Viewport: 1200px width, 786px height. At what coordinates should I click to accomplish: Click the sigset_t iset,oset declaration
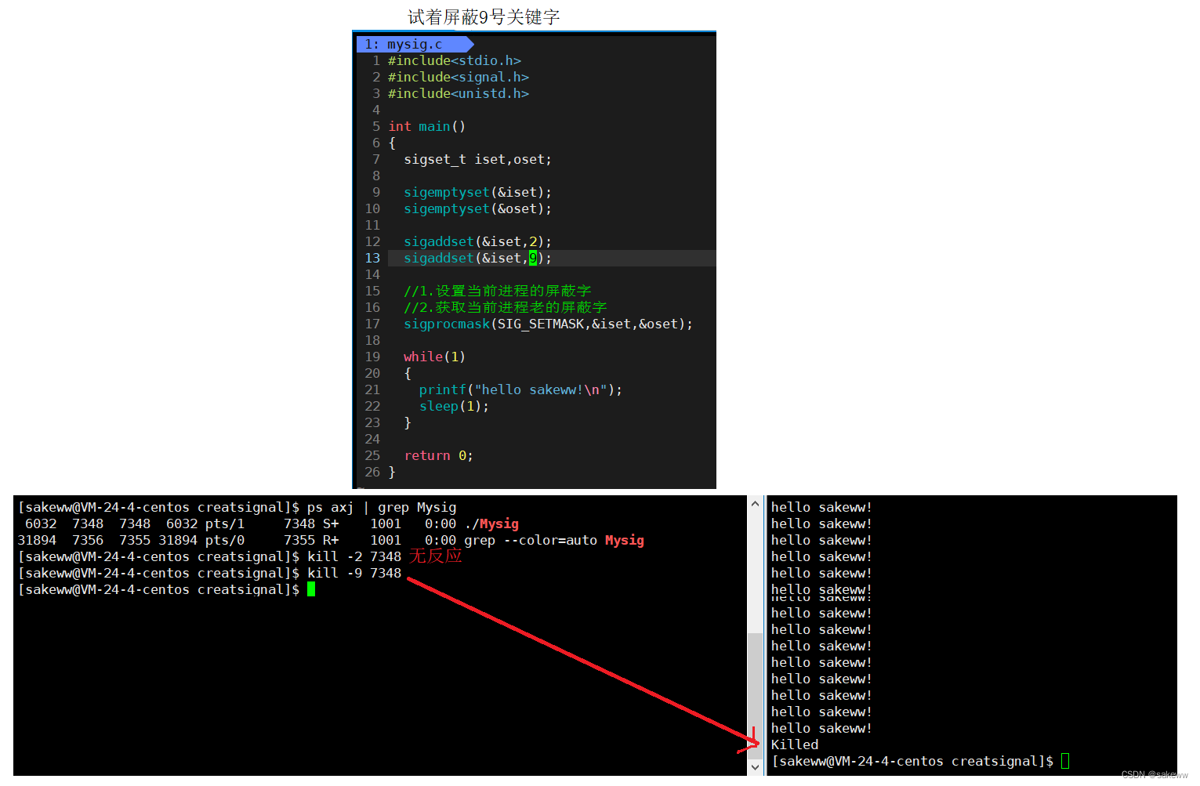477,159
